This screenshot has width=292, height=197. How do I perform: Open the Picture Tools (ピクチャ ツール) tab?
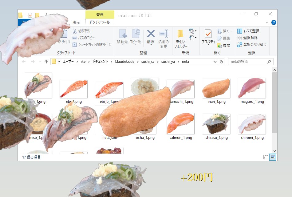[x=100, y=22]
